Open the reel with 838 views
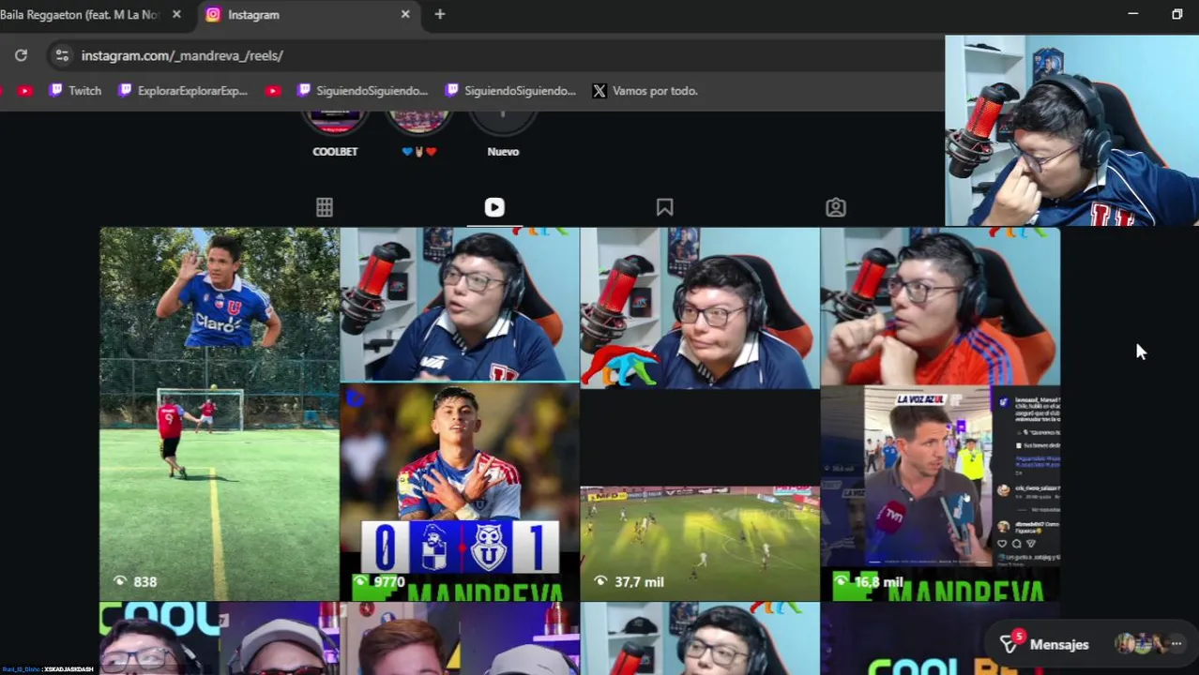The height and width of the screenshot is (675, 1199). (x=220, y=413)
